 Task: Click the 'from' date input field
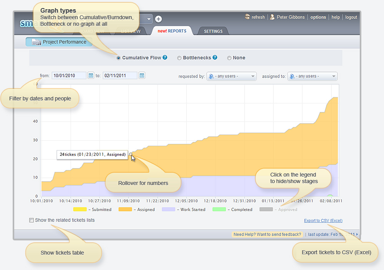coord(69,76)
